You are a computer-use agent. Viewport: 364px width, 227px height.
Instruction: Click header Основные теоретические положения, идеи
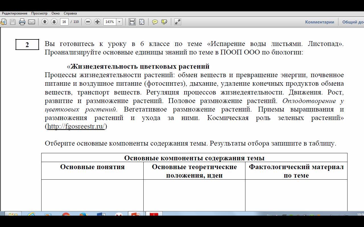pyautogui.click(x=194, y=171)
